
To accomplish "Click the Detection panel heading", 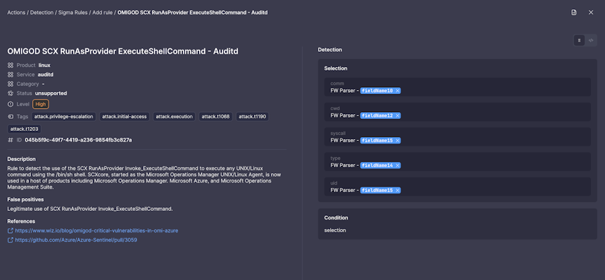I will click(330, 50).
